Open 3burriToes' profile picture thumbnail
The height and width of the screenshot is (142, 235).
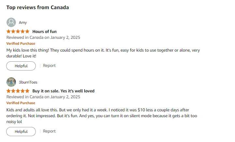[x=11, y=82]
